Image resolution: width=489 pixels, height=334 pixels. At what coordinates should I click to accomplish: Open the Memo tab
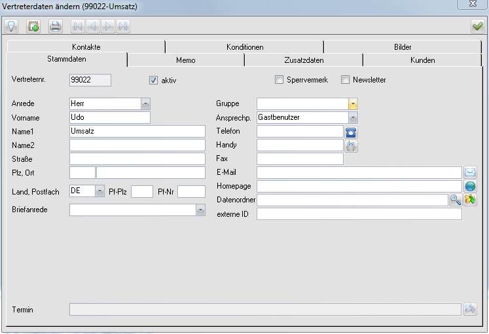coord(185,60)
